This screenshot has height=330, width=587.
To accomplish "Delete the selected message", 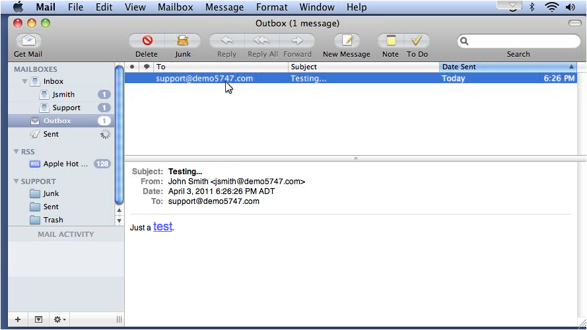I will click(x=147, y=41).
